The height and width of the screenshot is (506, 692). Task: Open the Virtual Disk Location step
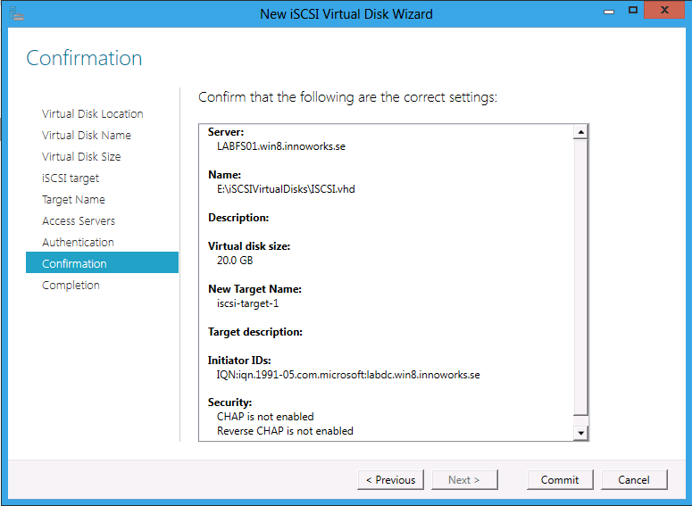[93, 114]
